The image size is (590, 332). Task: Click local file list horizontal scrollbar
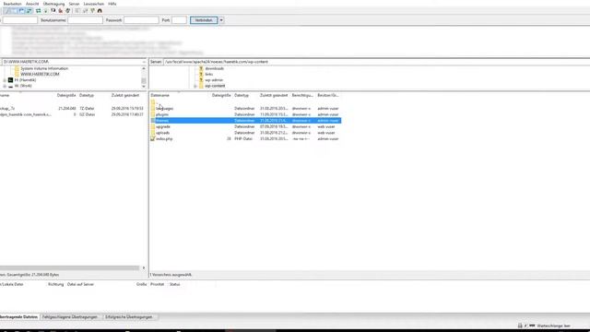tap(70, 268)
